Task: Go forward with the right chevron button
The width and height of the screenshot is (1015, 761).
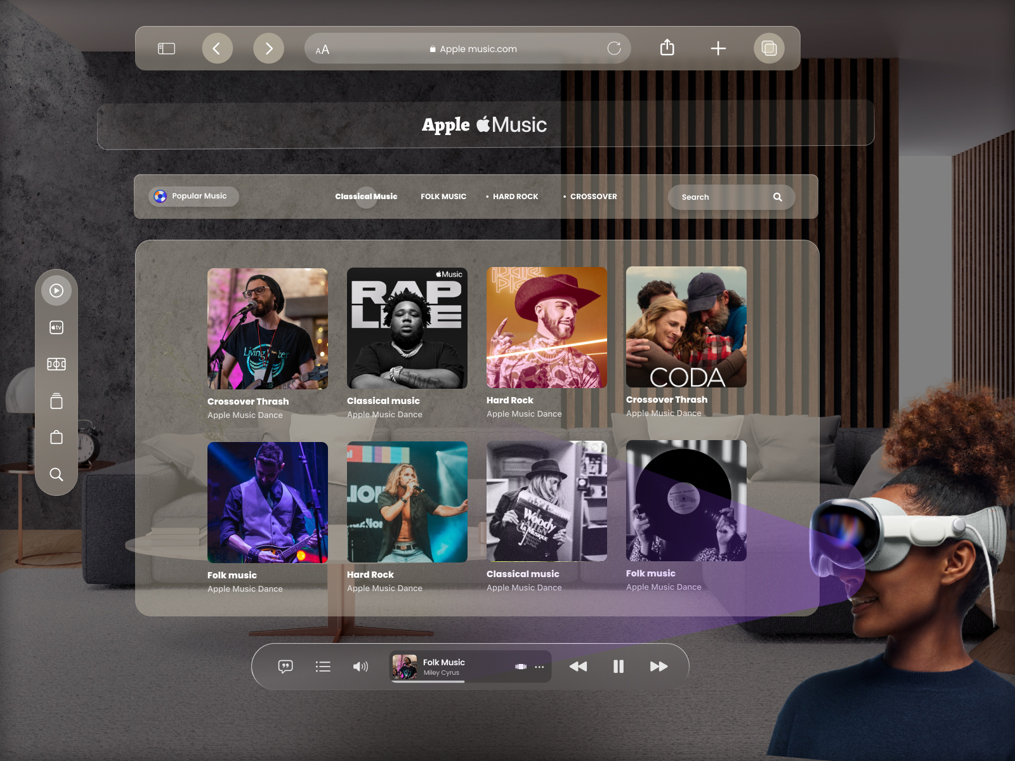Action: [x=268, y=48]
